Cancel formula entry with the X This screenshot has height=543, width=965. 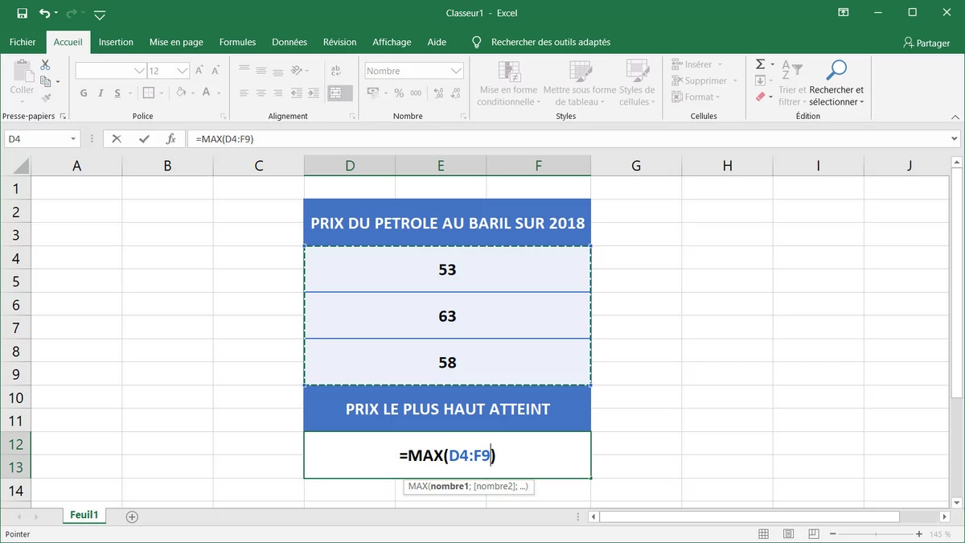117,138
